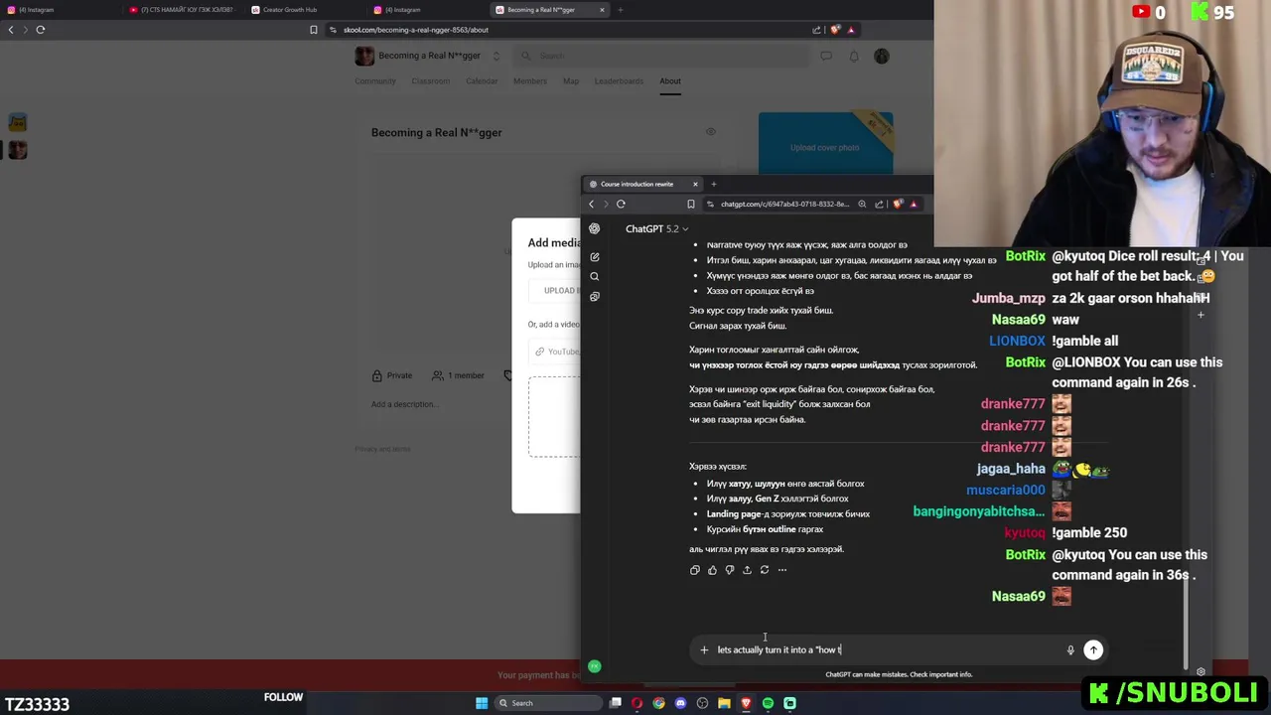Open Brave Shields in ChatGPT window

[898, 205]
